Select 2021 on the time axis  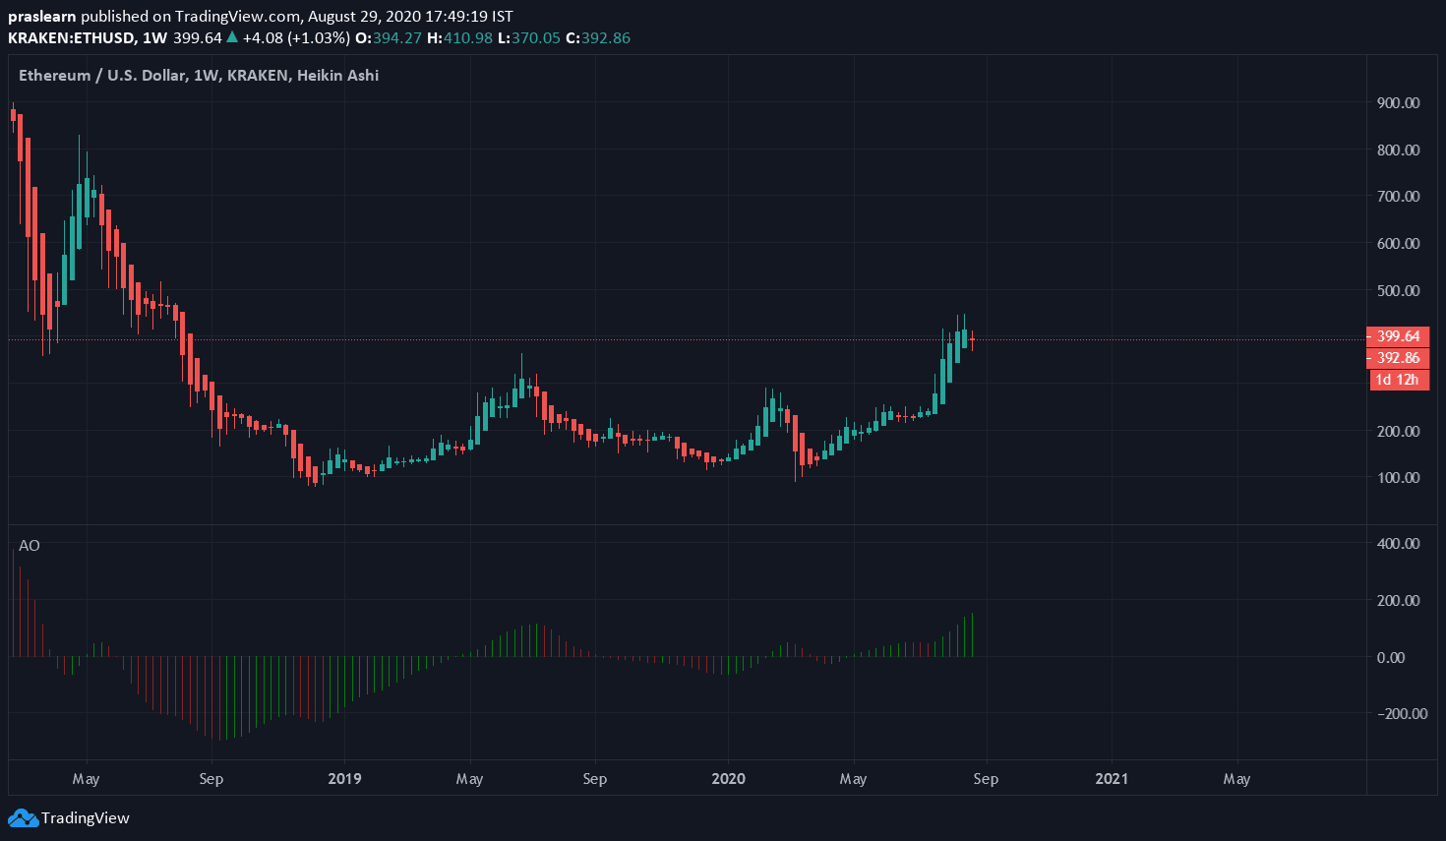click(1112, 779)
